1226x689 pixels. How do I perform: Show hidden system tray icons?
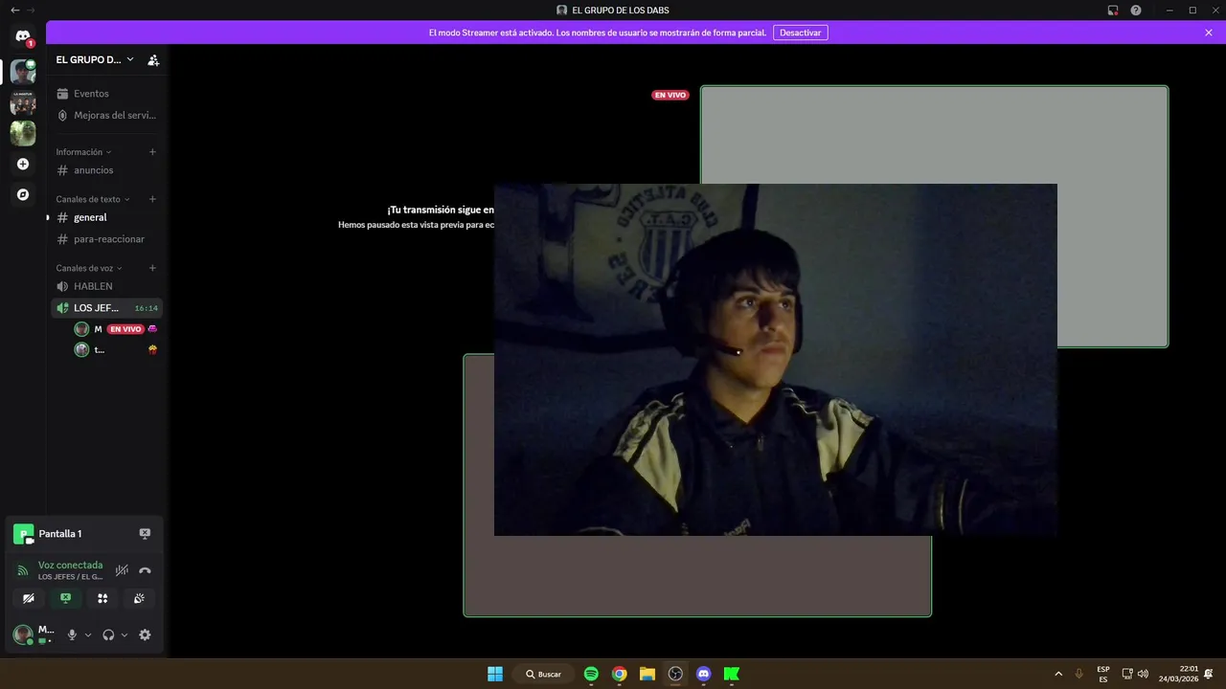[x=1058, y=674]
